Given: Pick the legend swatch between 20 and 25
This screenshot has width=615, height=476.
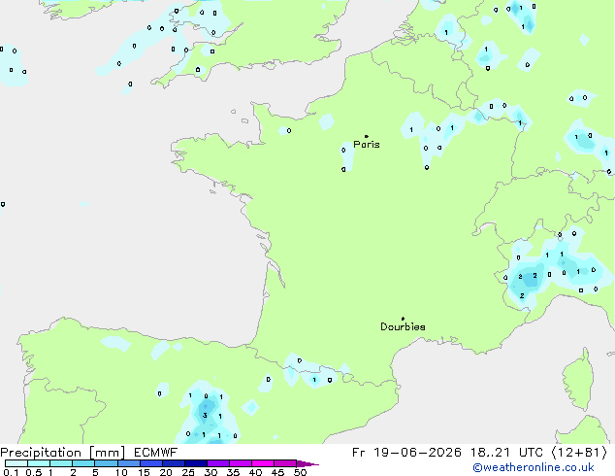Looking at the screenshot, I should click(174, 463).
